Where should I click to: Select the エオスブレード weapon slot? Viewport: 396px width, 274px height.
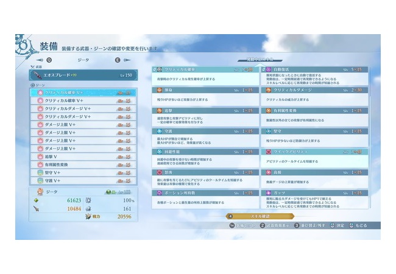point(83,75)
